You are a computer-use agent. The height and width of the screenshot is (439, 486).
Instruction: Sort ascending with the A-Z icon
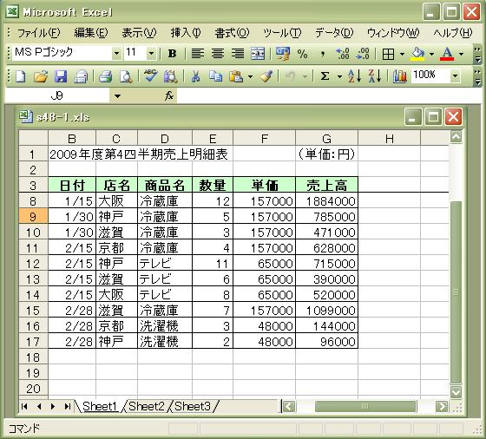(x=355, y=75)
